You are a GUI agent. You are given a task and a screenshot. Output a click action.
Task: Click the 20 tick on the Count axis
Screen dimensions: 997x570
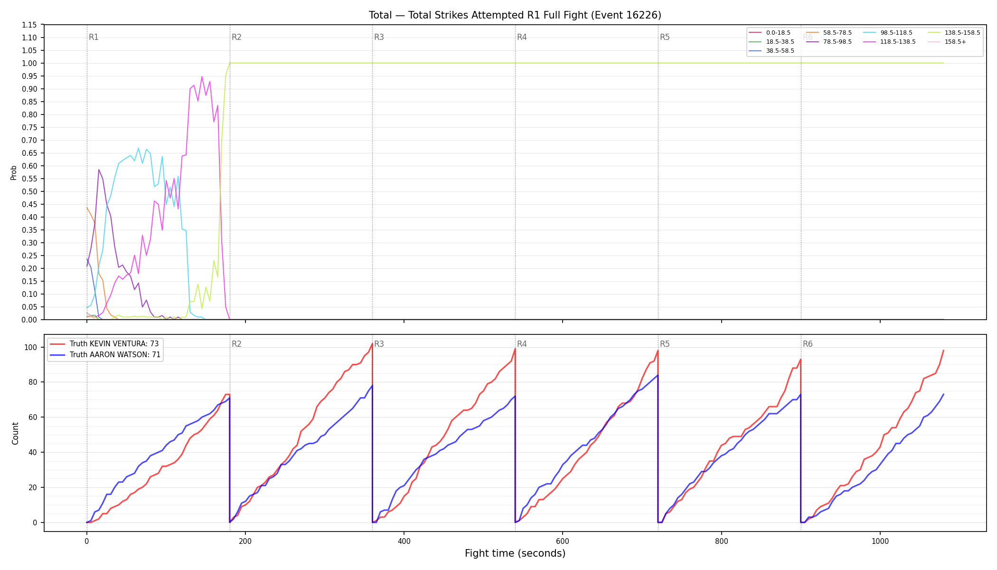(33, 488)
